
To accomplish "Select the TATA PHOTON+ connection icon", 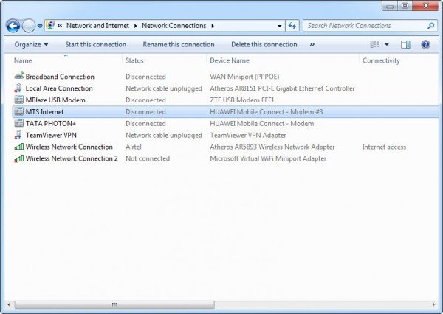I will [x=19, y=124].
